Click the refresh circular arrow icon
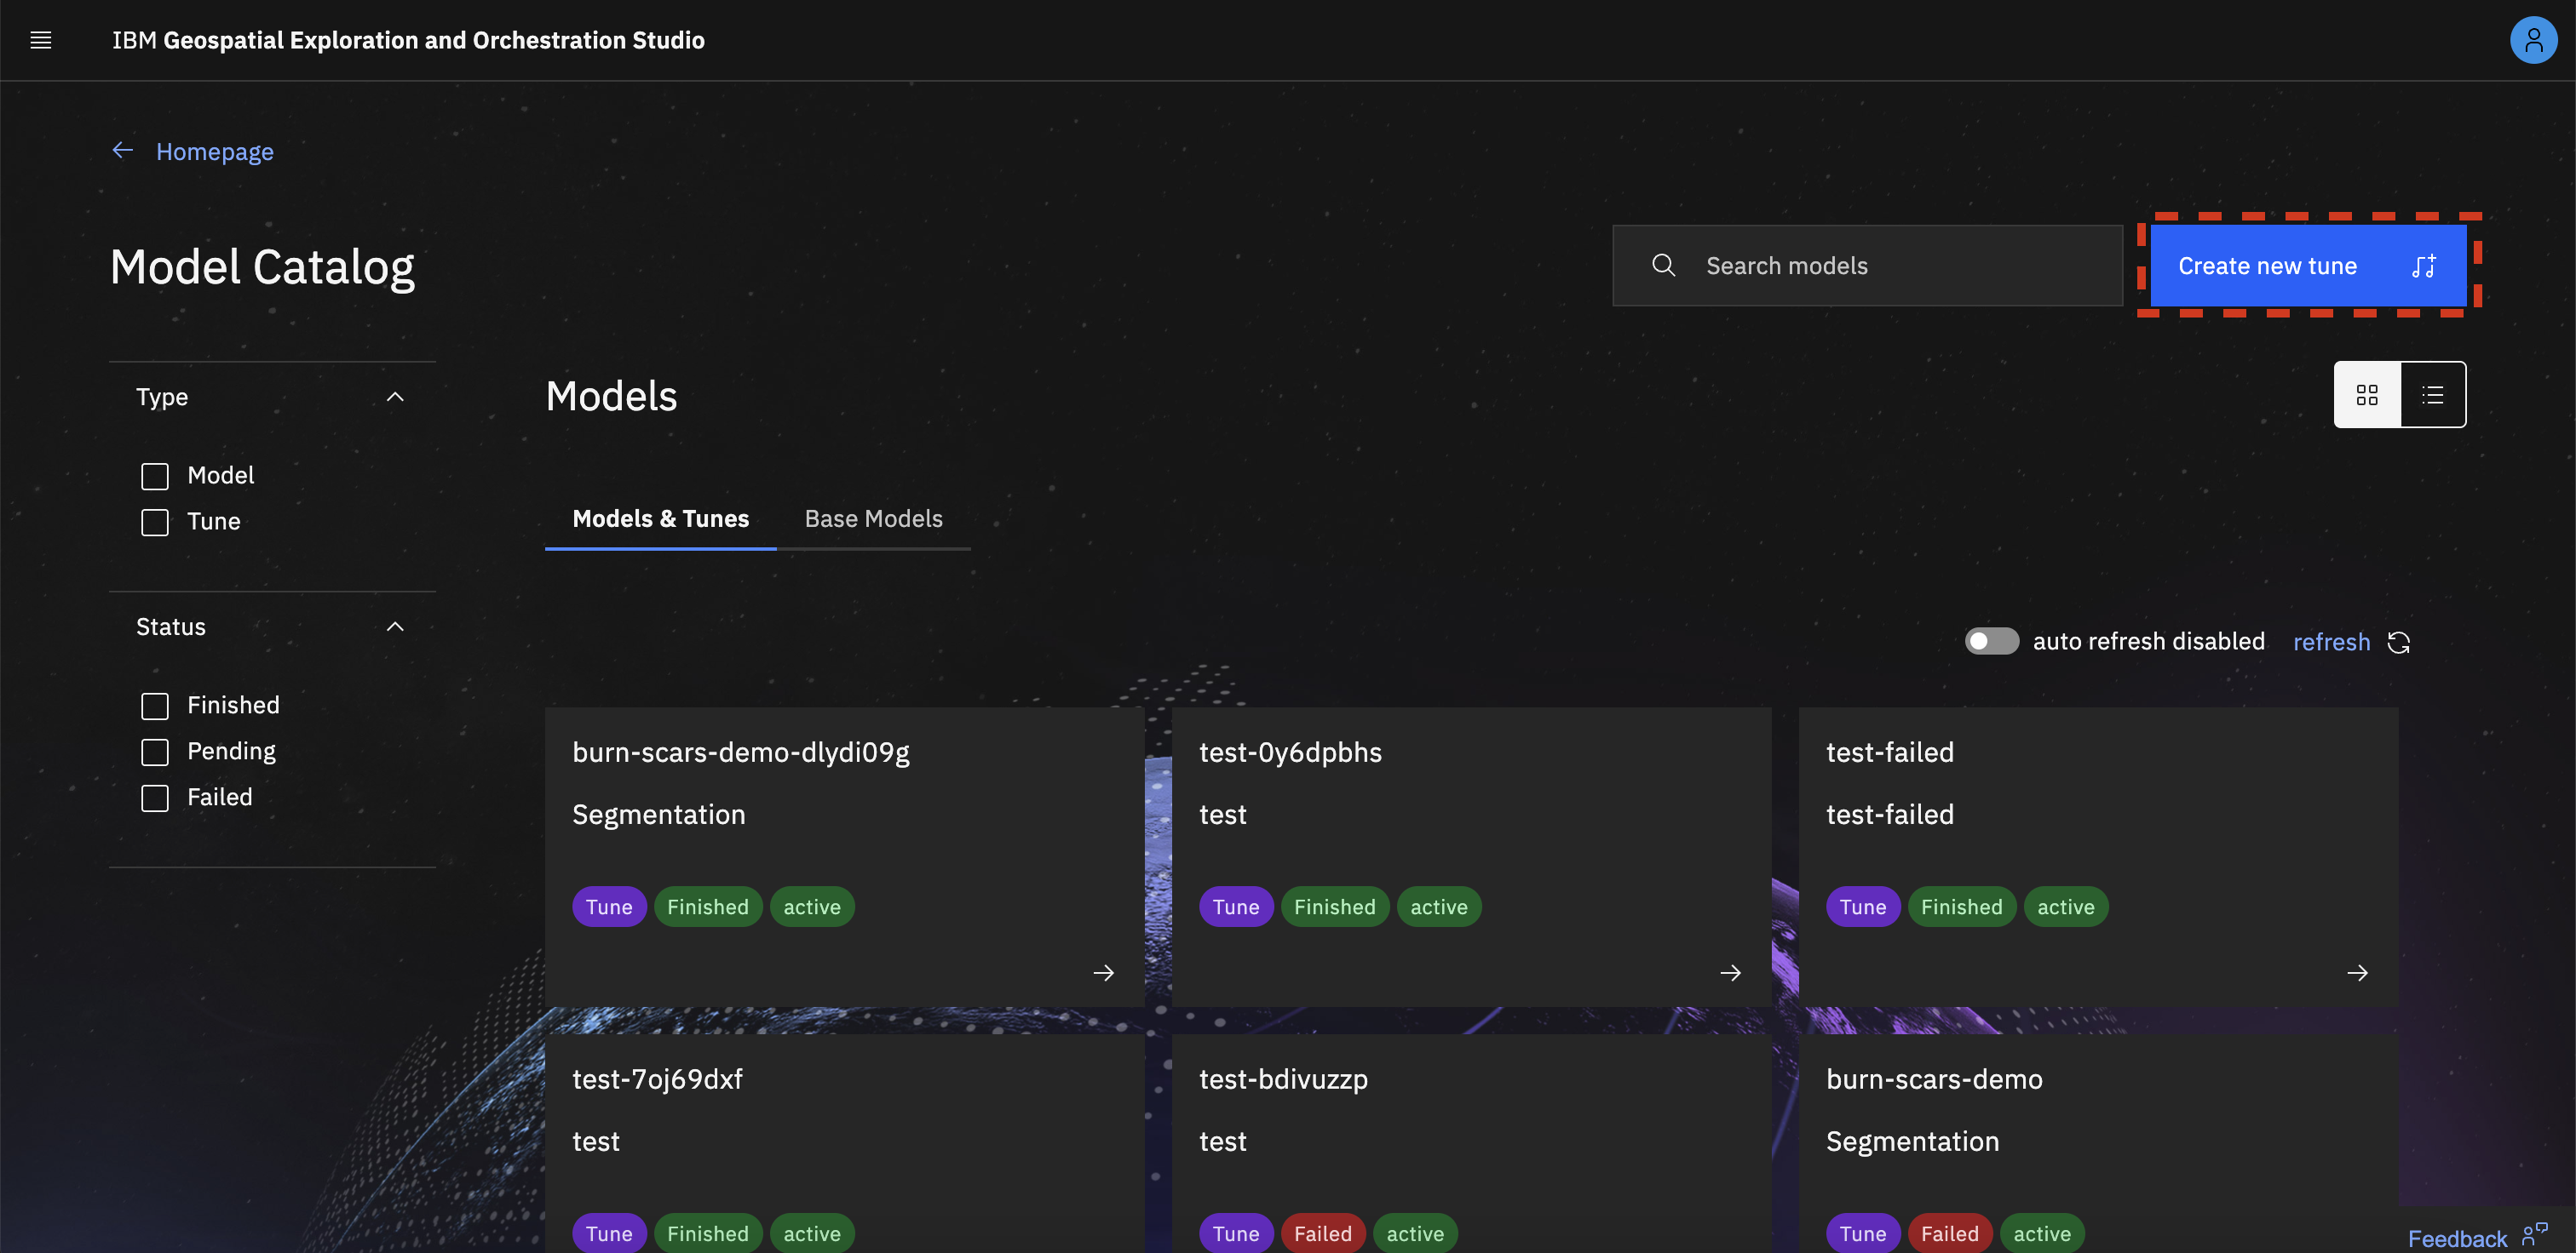 (2398, 643)
